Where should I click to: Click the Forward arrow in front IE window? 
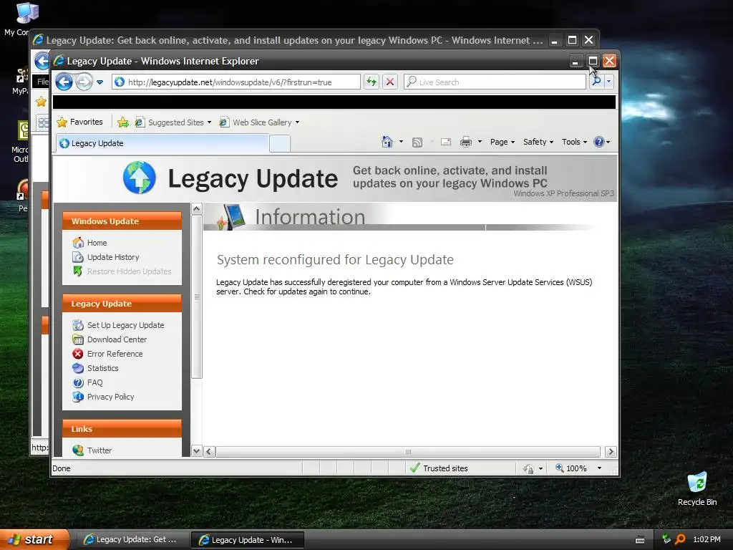[84, 82]
